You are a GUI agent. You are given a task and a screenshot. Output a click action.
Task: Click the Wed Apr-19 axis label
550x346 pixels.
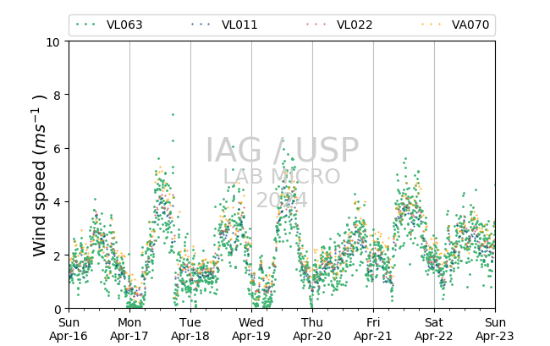pyautogui.click(x=251, y=329)
